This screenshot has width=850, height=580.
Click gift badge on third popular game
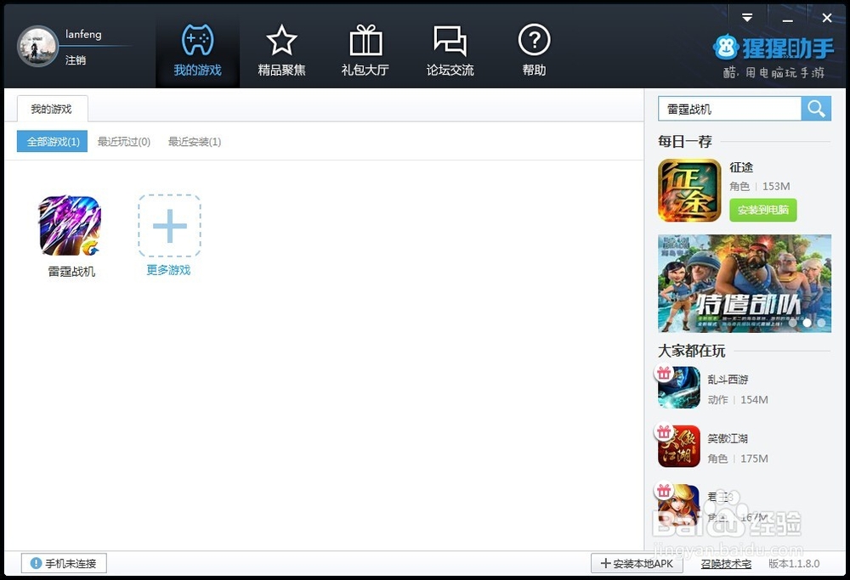(664, 491)
